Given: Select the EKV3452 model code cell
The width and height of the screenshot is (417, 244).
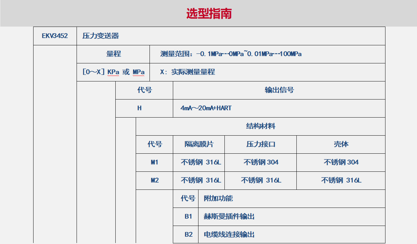Looking at the screenshot, I should coord(55,36).
